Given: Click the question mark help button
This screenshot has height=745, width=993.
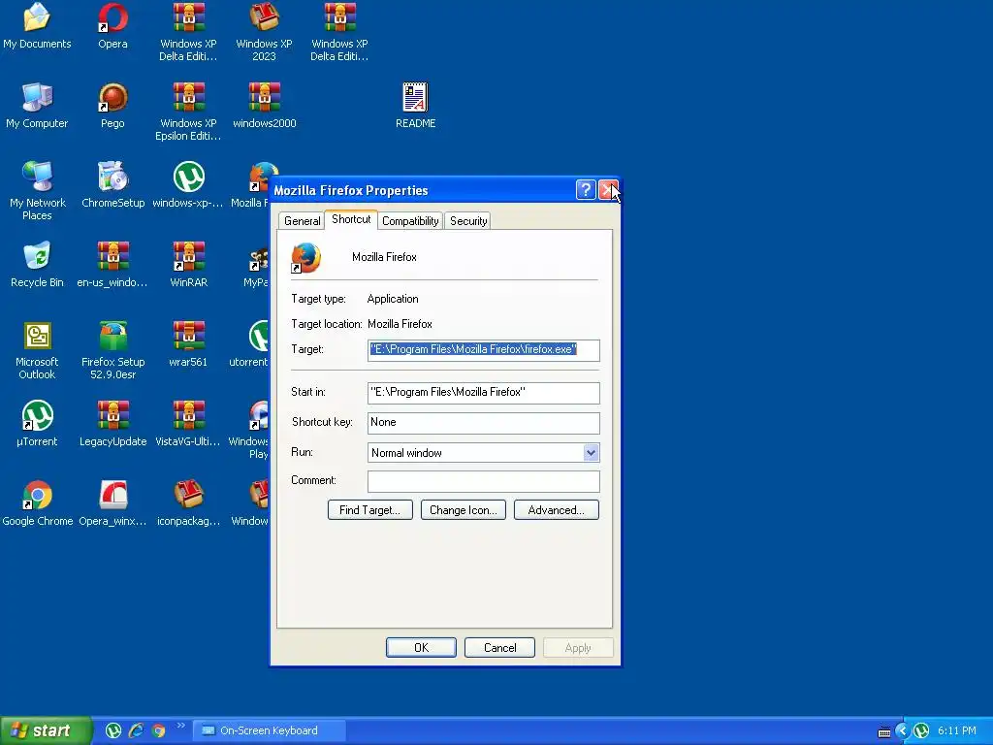Looking at the screenshot, I should pos(586,189).
